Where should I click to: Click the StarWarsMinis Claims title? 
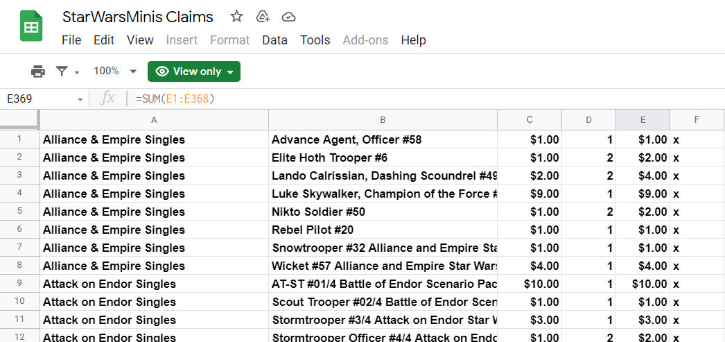pos(138,17)
